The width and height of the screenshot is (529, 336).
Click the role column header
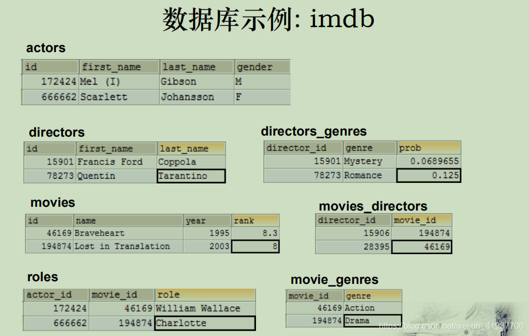(205, 295)
